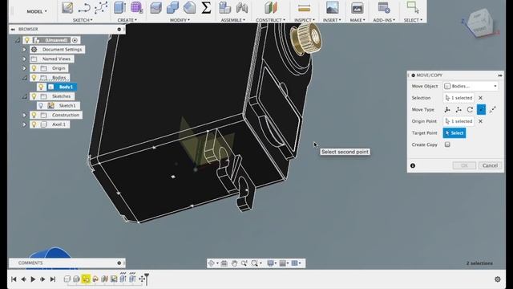Activate the (Unsaved) root component radio button
513x289 pixels.
(x=75, y=40)
